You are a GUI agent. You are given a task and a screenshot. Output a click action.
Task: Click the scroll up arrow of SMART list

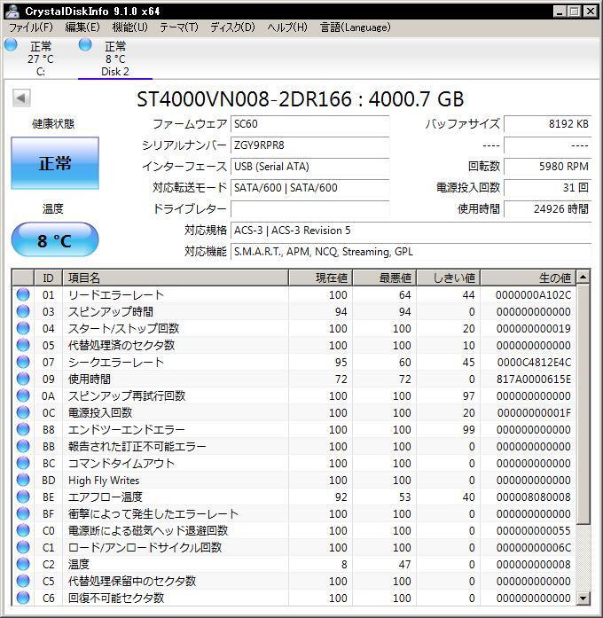tap(583, 277)
